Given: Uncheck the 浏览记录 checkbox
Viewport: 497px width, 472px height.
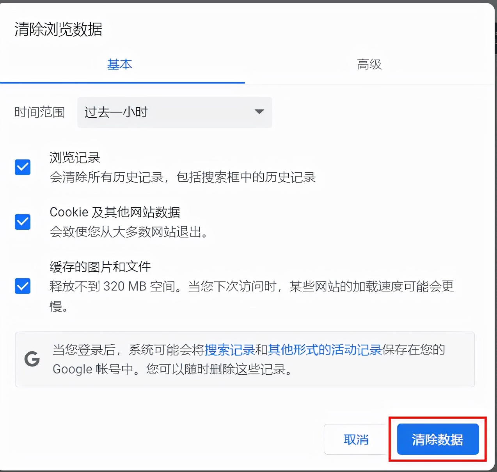Looking at the screenshot, I should click(22, 167).
